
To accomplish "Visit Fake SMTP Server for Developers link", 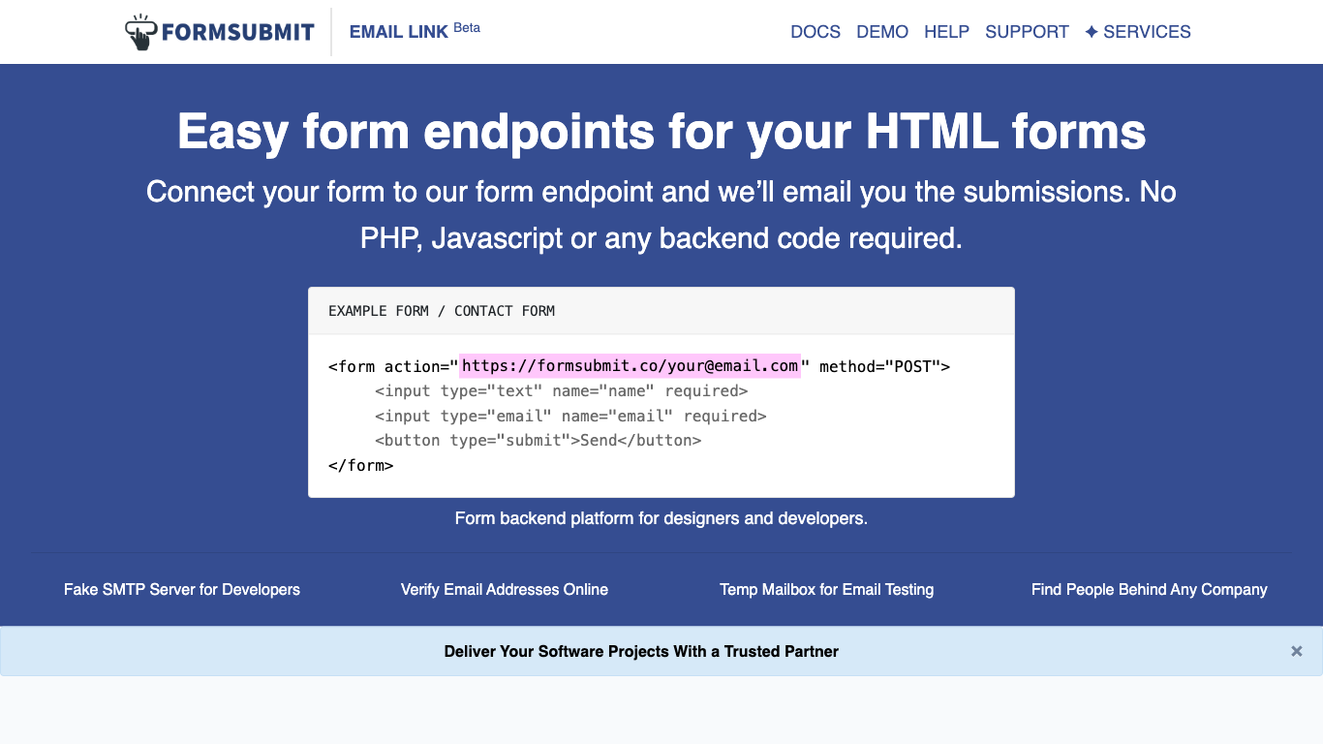I will [182, 589].
